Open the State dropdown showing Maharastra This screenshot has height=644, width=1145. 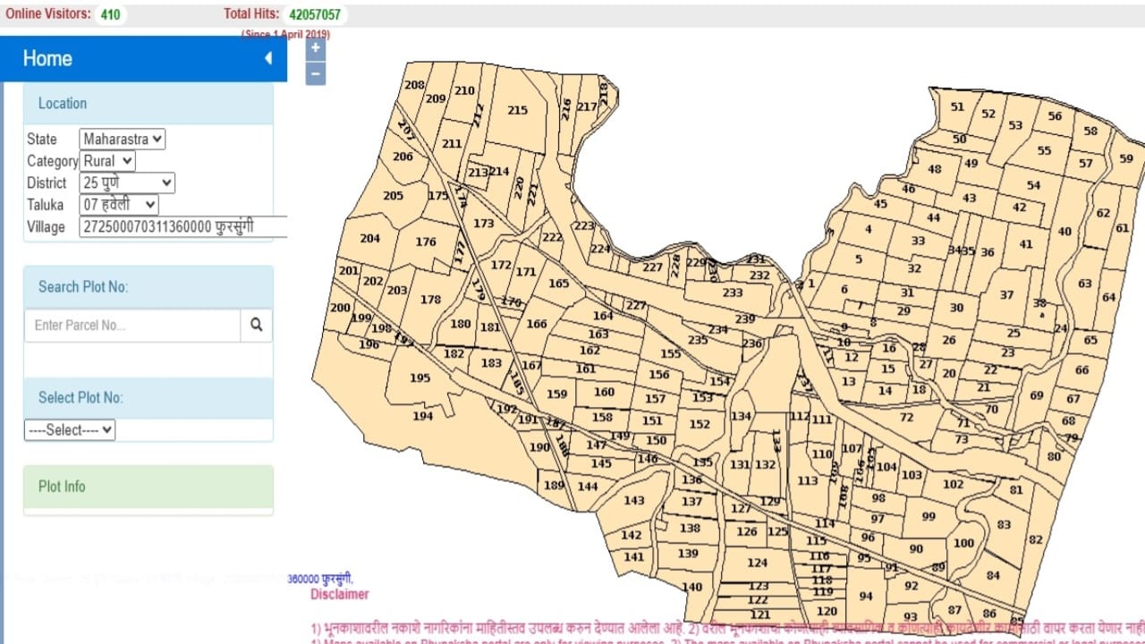[x=123, y=139]
